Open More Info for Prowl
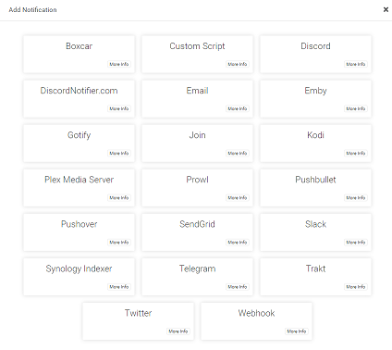 [238, 197]
